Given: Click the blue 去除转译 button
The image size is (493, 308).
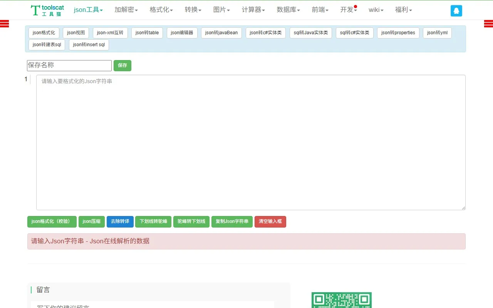Looking at the screenshot, I should (x=120, y=222).
